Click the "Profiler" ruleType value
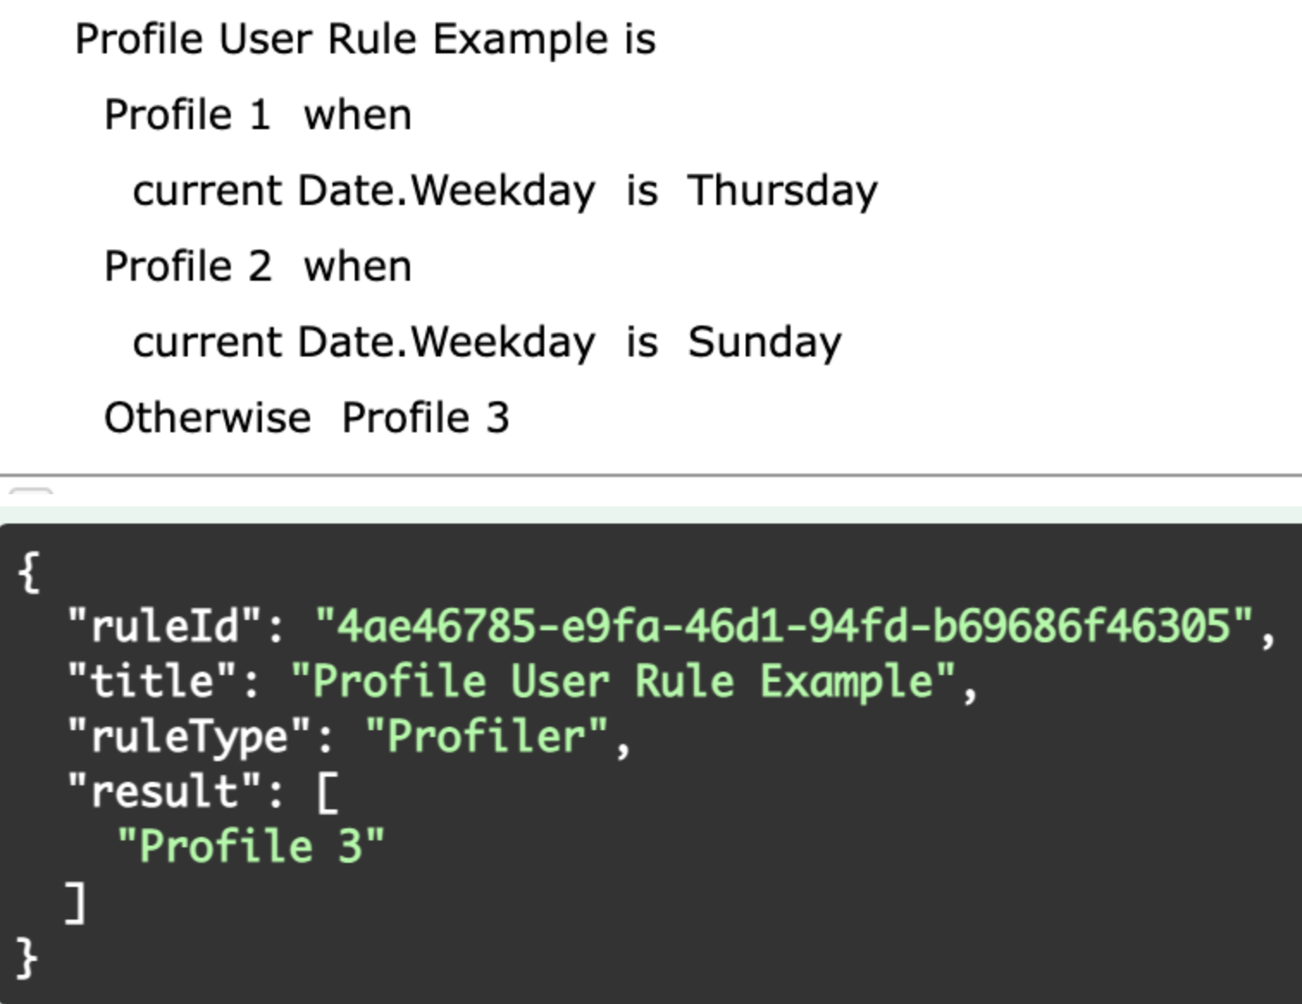Viewport: 1302px width, 1004px height. click(x=487, y=736)
